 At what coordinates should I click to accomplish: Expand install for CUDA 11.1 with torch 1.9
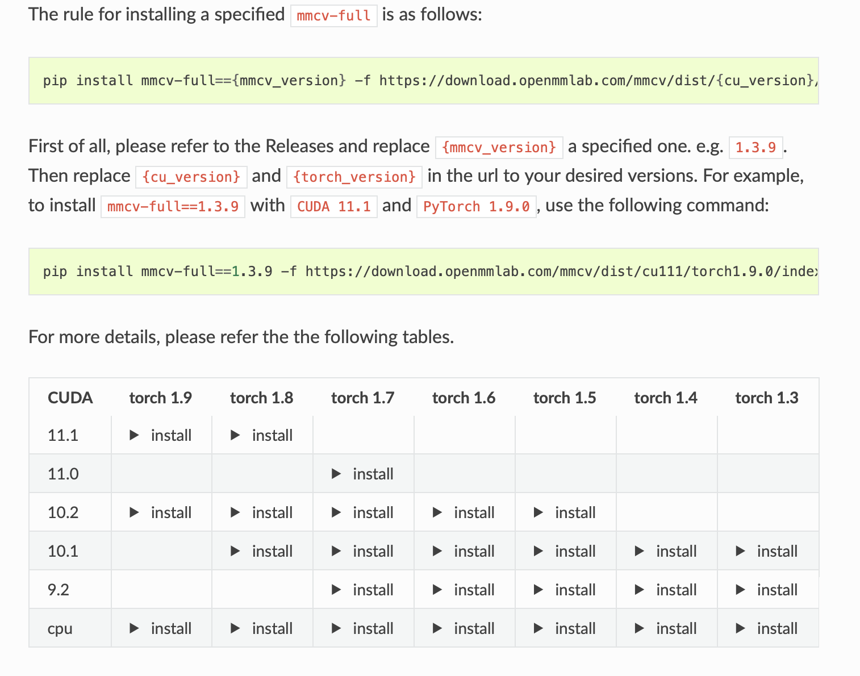161,435
